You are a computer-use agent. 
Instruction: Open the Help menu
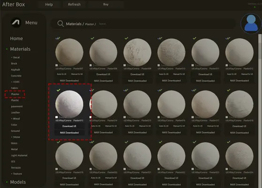(x=49, y=4)
